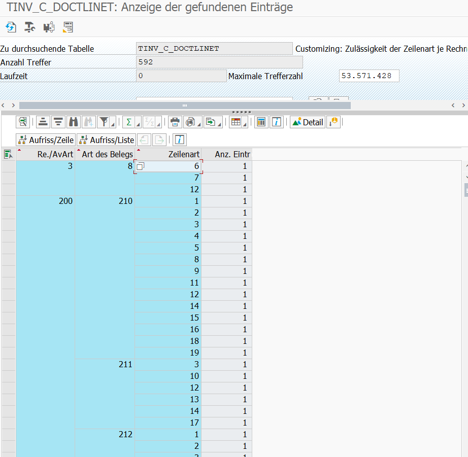The height and width of the screenshot is (457, 468).
Task: Click the print icon in ALV toolbar
Action: coord(175,122)
